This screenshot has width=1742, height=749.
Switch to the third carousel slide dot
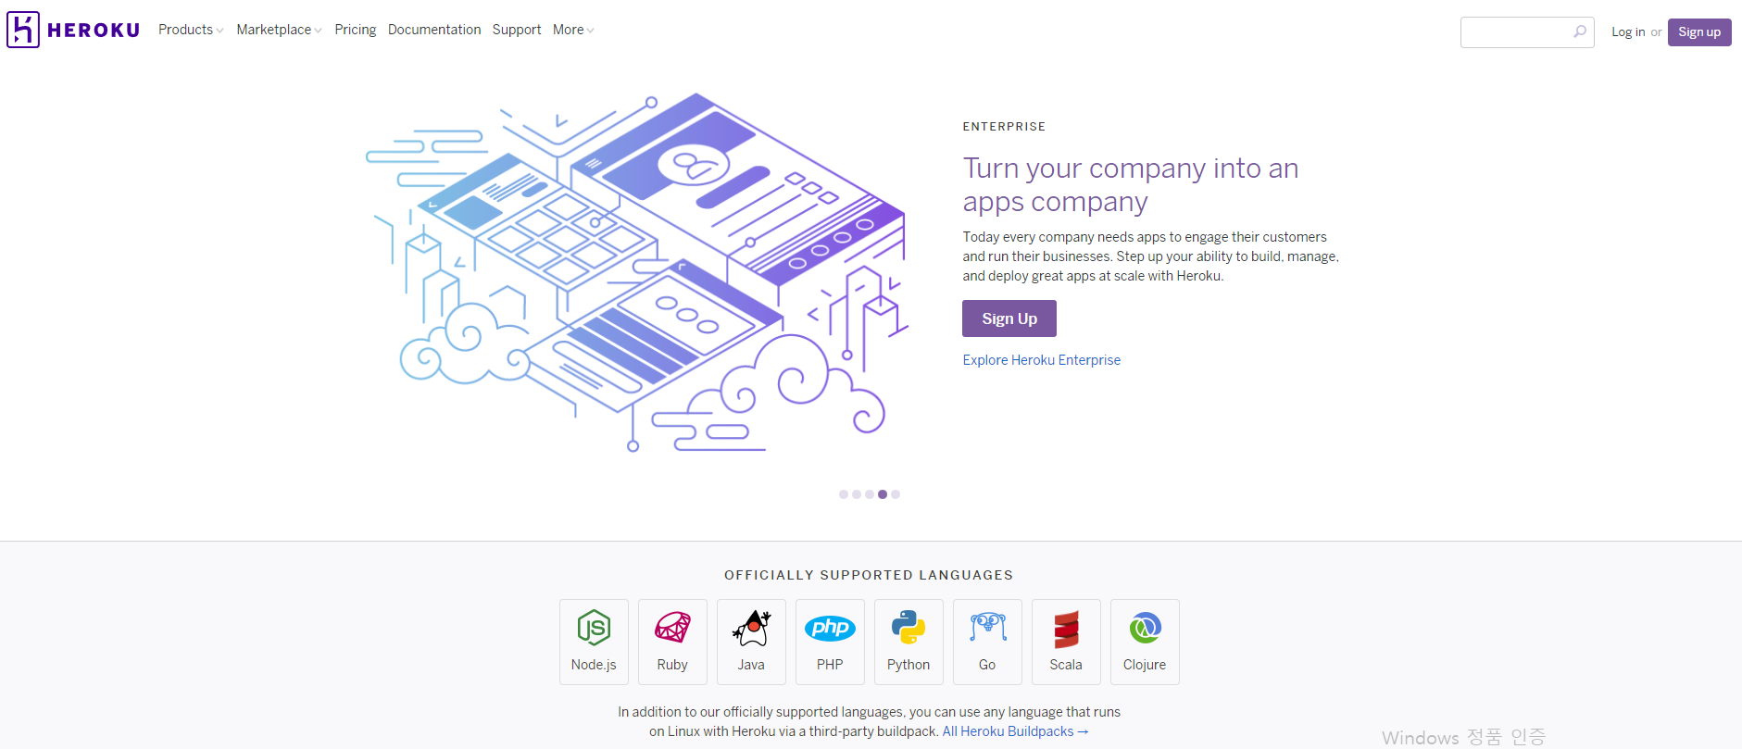click(870, 494)
